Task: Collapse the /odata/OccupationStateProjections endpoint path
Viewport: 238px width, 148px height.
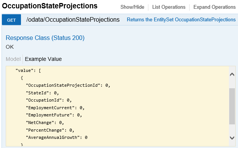Action: 73,20
